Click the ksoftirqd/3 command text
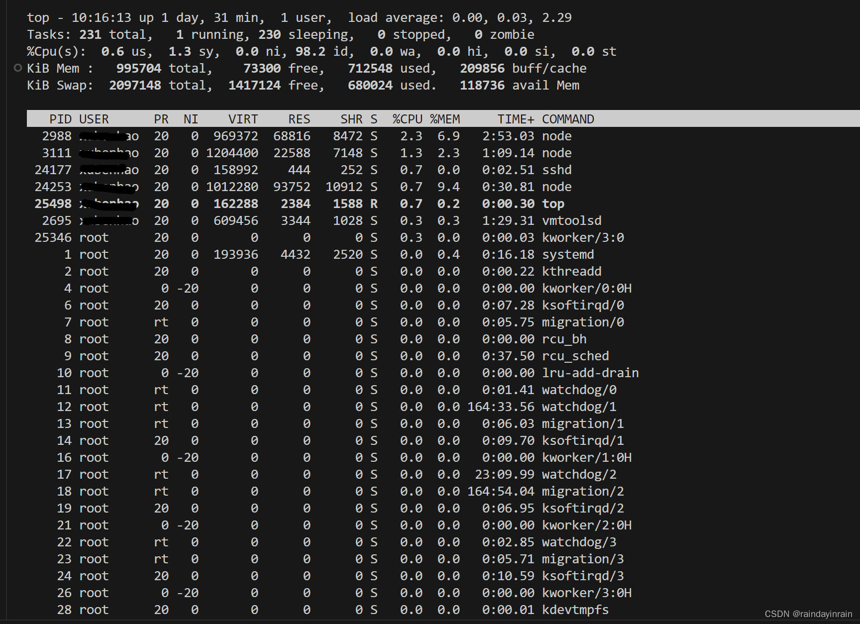 [583, 576]
